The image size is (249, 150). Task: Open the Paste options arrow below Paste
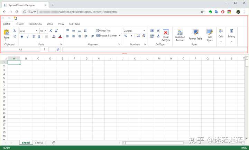click(6, 40)
